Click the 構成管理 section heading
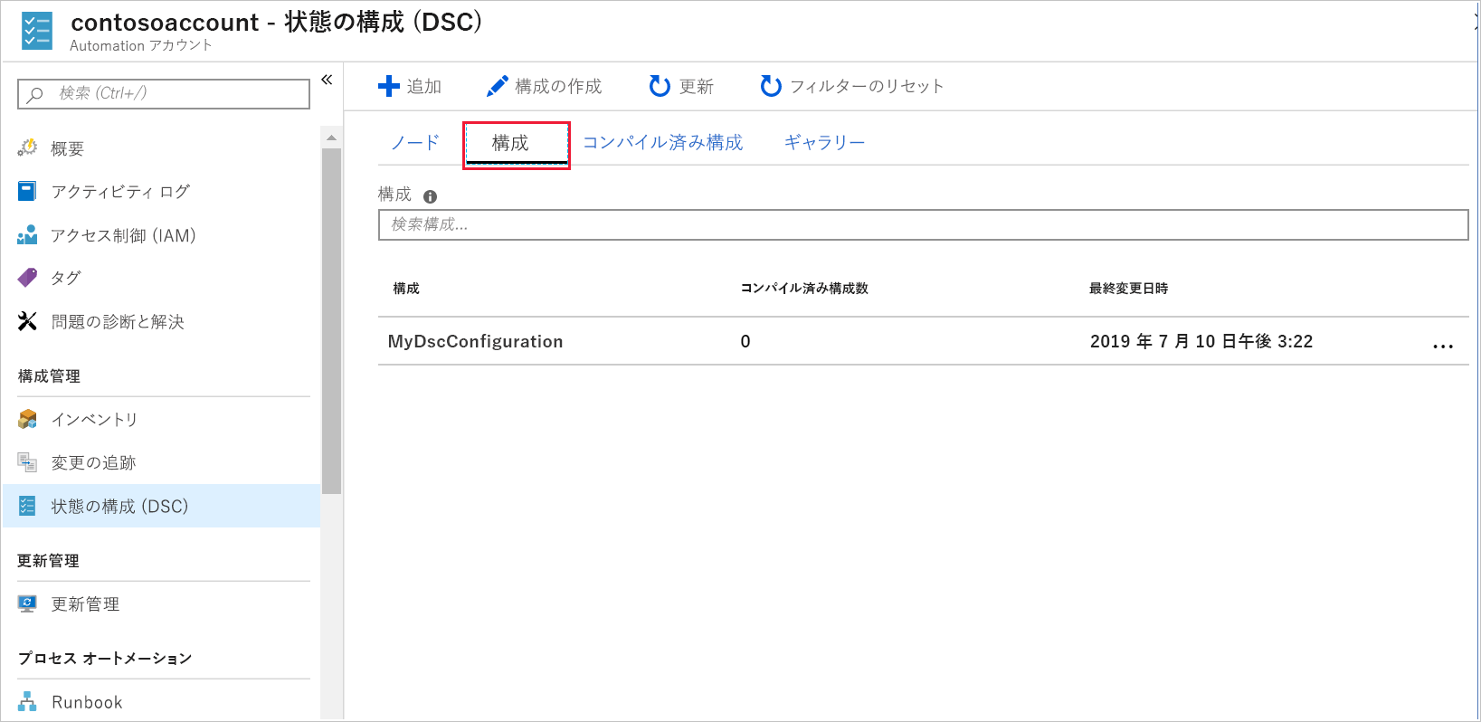This screenshot has width=1481, height=722. (49, 375)
